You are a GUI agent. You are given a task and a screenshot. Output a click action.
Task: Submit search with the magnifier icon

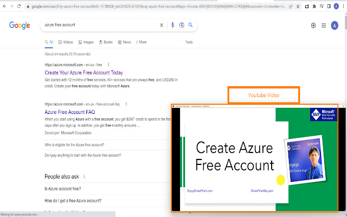coord(190,25)
